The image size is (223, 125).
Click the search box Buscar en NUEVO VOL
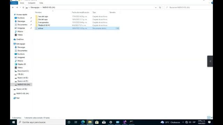[188, 7]
